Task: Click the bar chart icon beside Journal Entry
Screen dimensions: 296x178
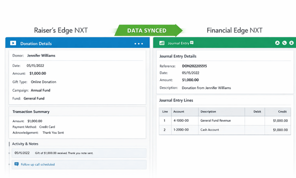Action: coord(162,43)
